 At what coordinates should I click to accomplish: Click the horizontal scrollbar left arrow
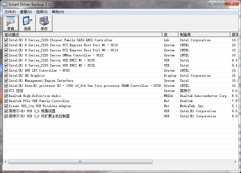(x=5, y=162)
